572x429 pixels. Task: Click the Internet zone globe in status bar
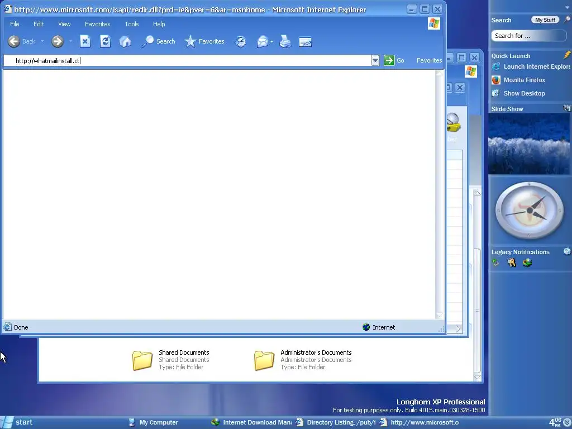click(x=366, y=327)
